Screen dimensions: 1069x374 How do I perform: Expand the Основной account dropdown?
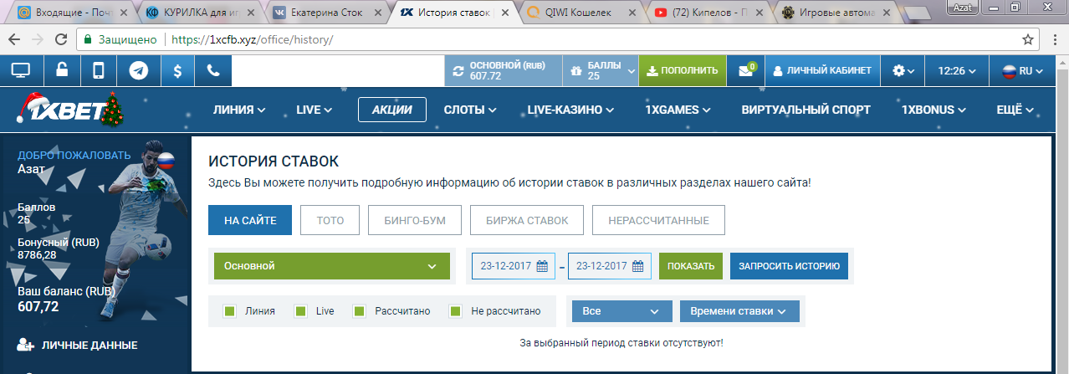point(327,266)
